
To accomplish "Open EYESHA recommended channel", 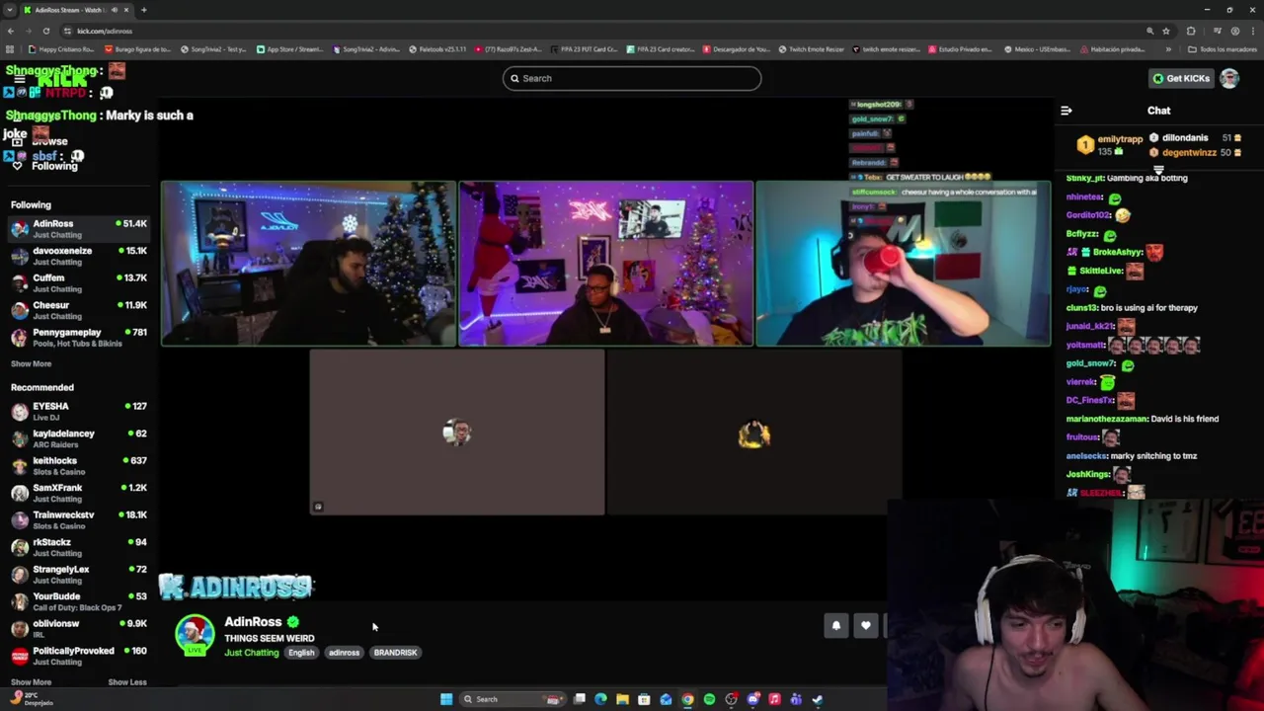I will 79,411.
